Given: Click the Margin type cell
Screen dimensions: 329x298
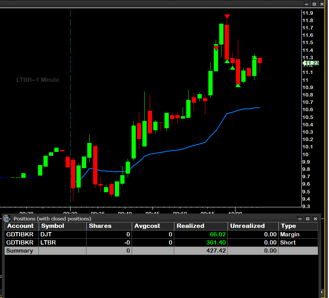Looking at the screenshot, I should (298, 234).
